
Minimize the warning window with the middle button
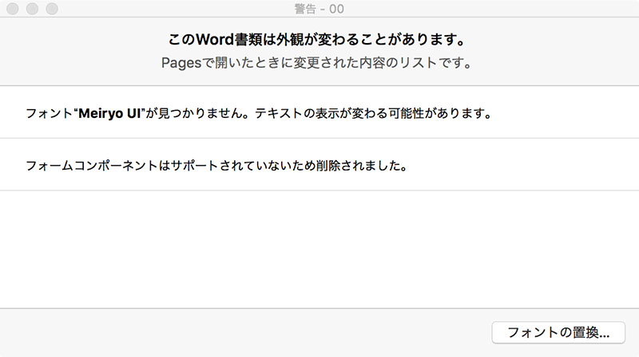[32, 9]
